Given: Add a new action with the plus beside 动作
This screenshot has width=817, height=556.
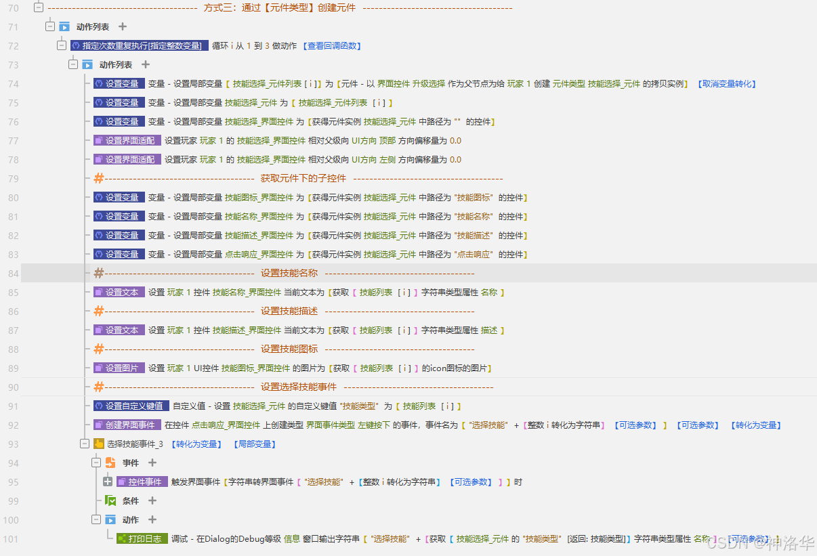Looking at the screenshot, I should [152, 519].
